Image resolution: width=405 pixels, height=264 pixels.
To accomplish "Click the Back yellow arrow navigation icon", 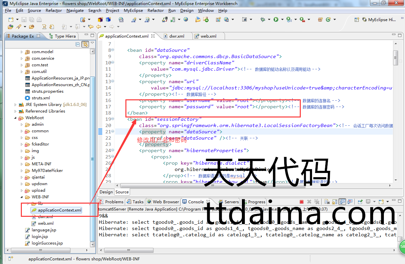I will [98, 27].
